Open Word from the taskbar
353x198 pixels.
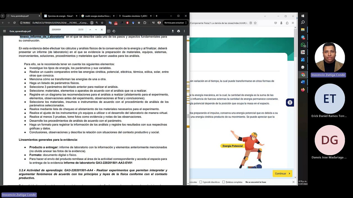[303, 82]
